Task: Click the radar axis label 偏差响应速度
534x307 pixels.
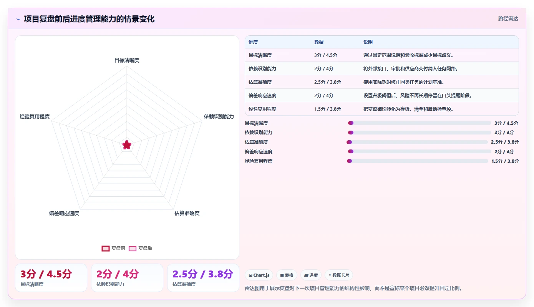Action: pos(64,213)
